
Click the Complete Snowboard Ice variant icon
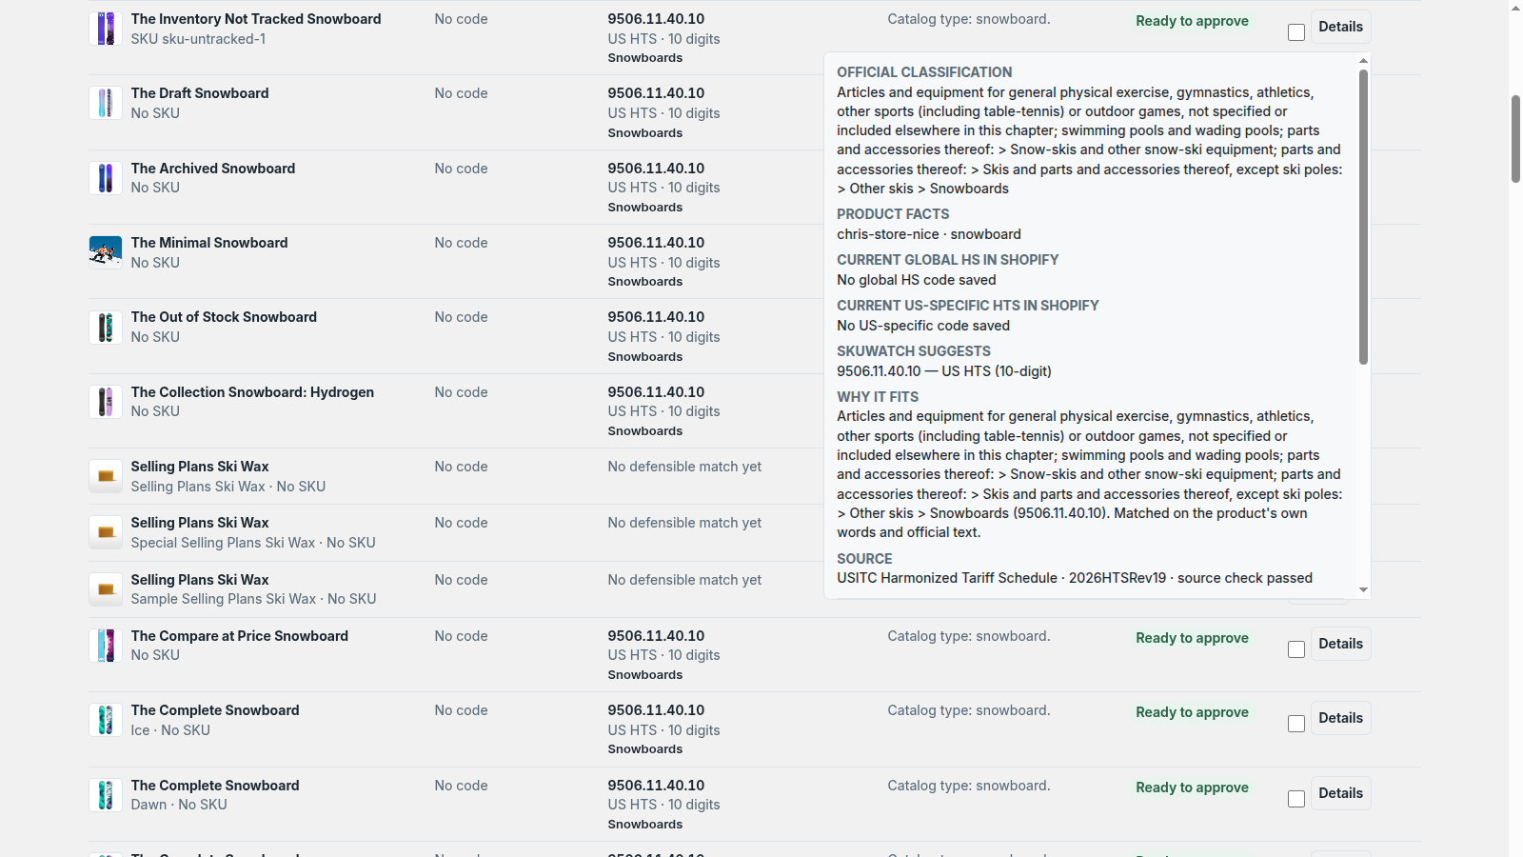click(x=106, y=720)
